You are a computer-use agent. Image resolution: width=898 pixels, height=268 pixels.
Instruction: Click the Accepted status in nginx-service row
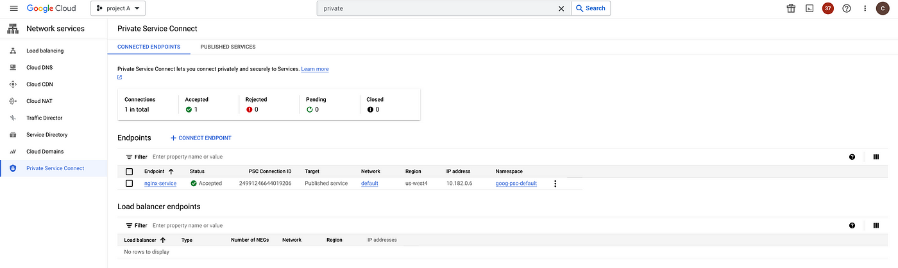pos(206,184)
